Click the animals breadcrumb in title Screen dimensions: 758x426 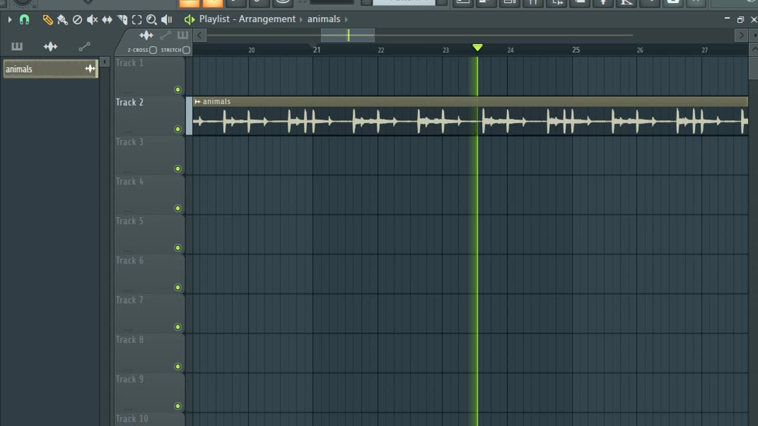point(323,19)
